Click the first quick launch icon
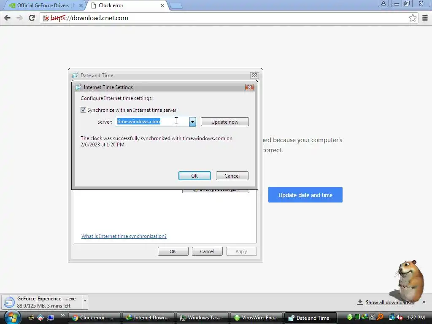 click(31, 318)
